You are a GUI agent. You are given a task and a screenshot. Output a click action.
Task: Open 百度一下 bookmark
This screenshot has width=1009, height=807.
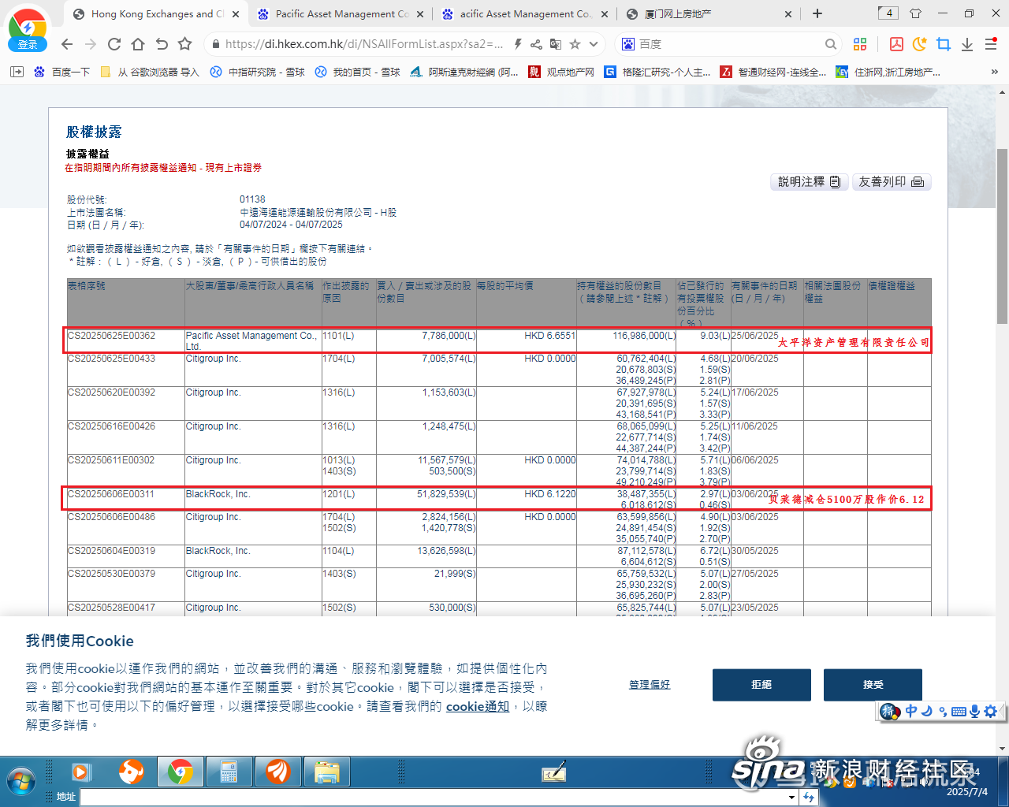(x=62, y=72)
